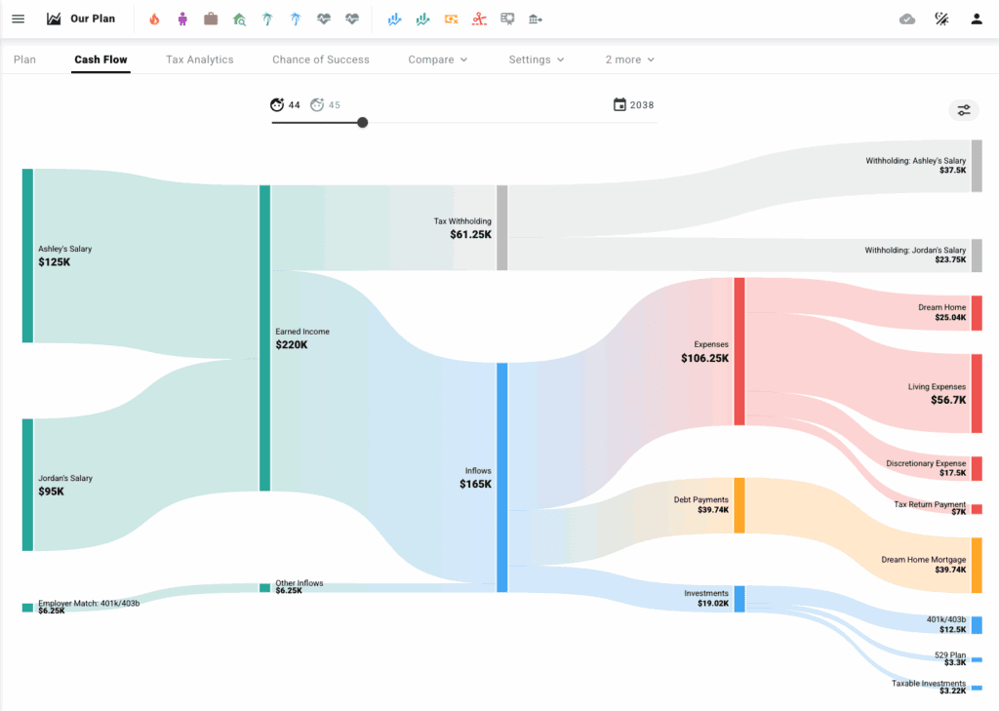The image size is (999, 711).
Task: Open the Compare dropdown
Action: (437, 59)
